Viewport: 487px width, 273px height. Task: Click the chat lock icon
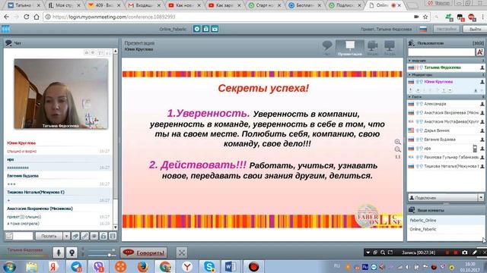pyautogui.click(x=103, y=236)
